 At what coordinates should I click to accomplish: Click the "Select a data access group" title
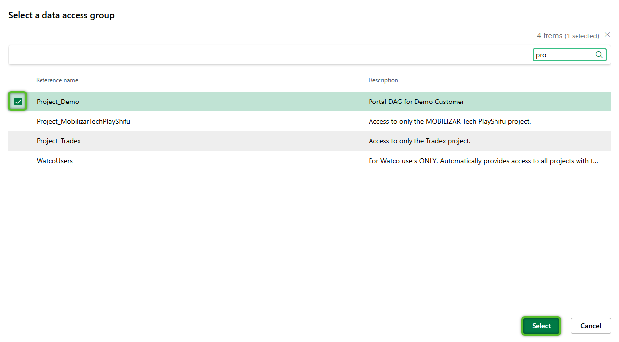coord(61,15)
